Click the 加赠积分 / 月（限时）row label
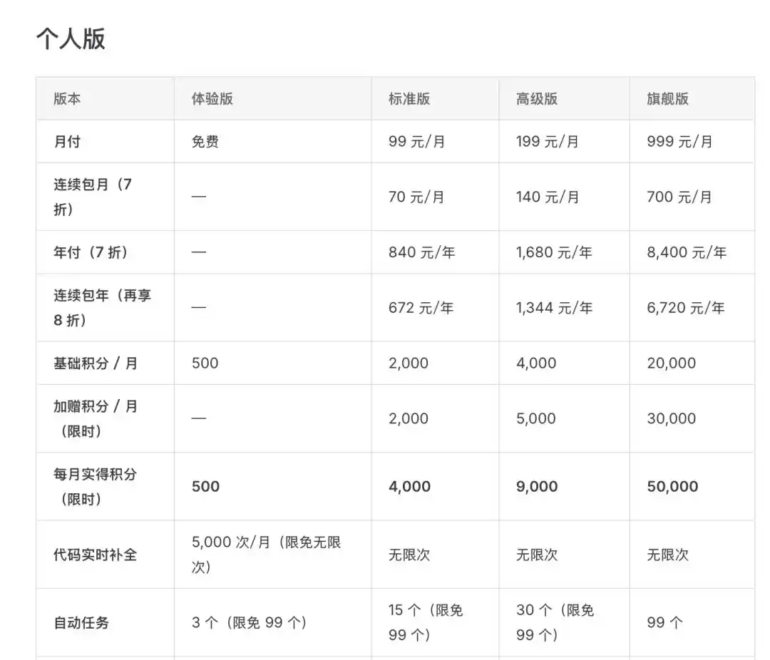 [x=96, y=419]
